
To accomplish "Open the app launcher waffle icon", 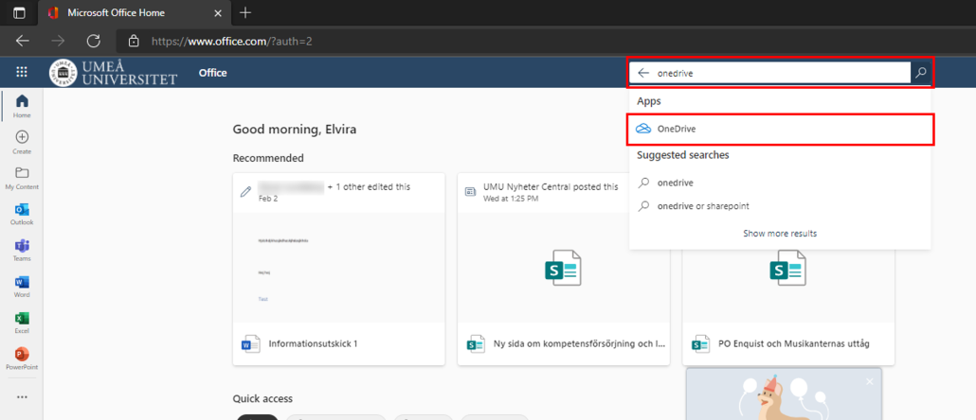I will coord(22,73).
